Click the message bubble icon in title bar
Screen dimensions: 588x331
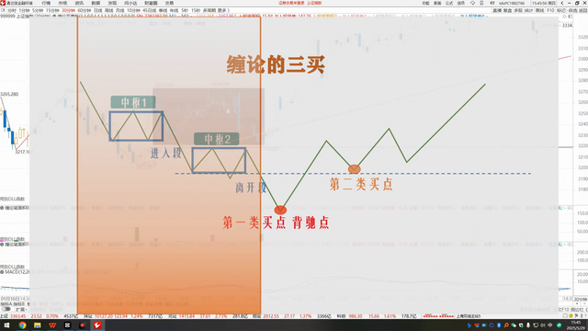coord(472,3)
